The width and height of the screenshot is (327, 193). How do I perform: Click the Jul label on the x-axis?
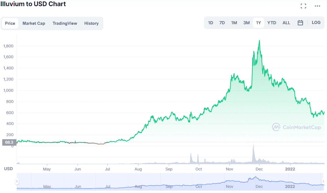tap(107, 169)
